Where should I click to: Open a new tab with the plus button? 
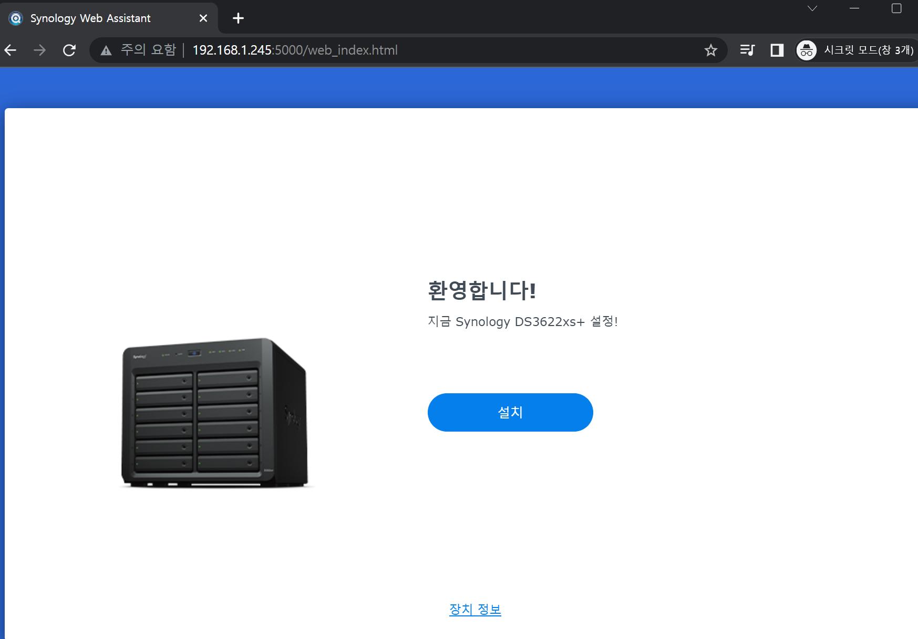coord(238,18)
